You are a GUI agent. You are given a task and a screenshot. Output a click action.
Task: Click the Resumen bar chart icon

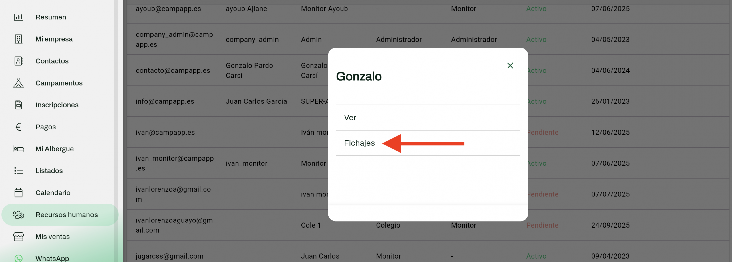point(18,17)
